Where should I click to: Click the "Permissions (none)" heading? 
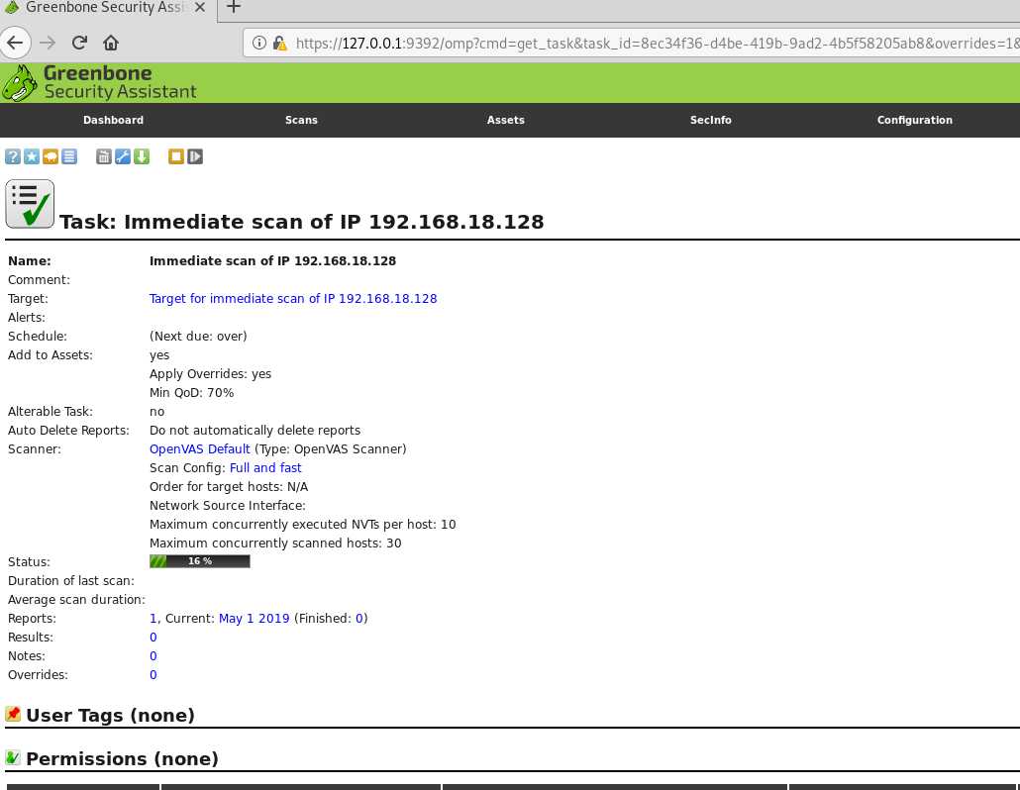(x=122, y=758)
